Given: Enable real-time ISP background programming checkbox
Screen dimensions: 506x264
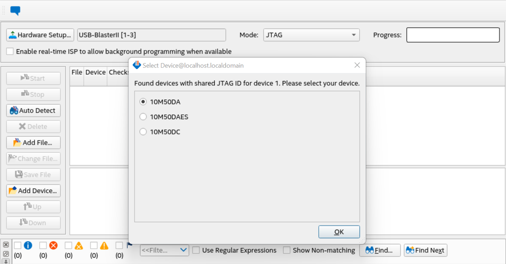Looking at the screenshot, I should coord(10,52).
